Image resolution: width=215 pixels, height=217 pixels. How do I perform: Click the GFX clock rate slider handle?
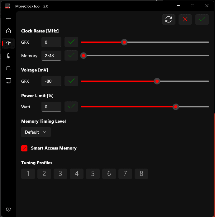coord(124,42)
